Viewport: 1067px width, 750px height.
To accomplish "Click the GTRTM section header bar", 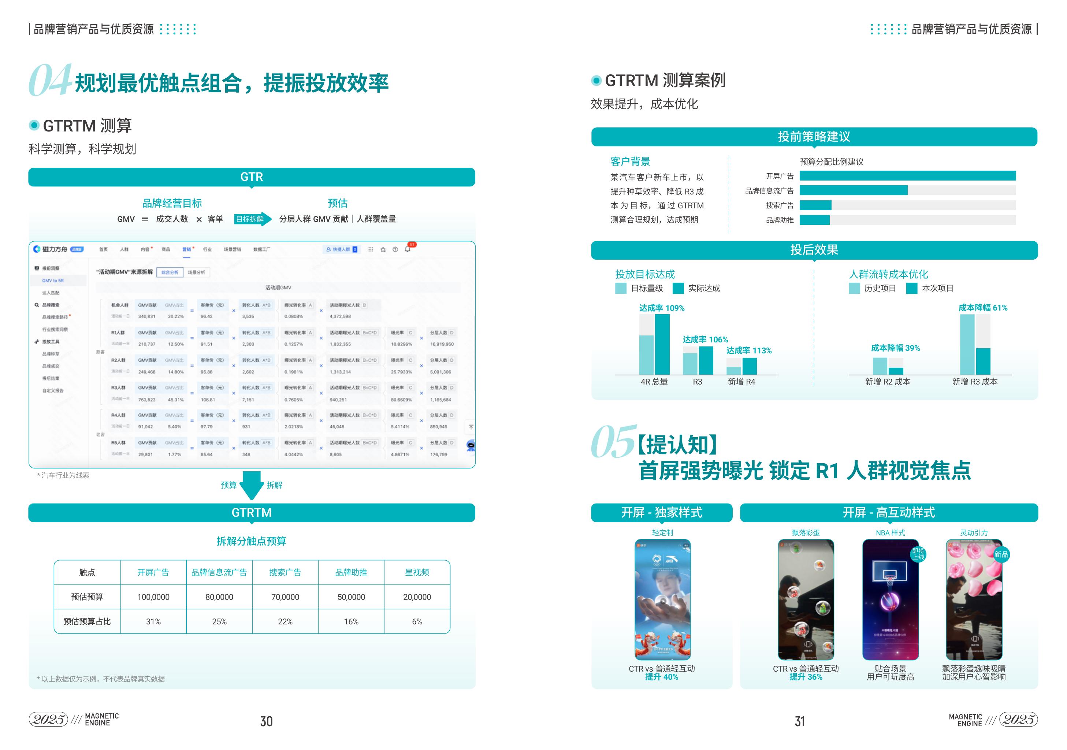I will (x=252, y=513).
